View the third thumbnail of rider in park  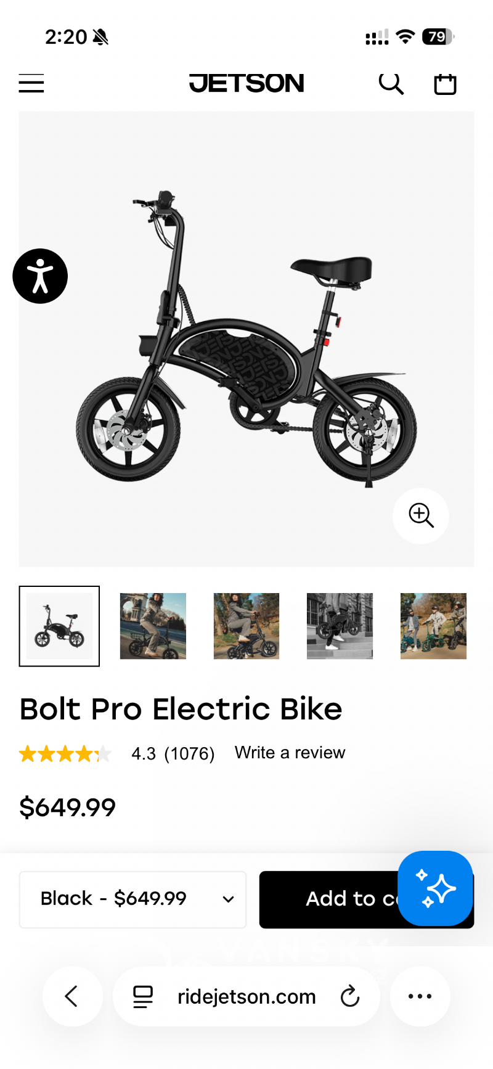pos(246,626)
